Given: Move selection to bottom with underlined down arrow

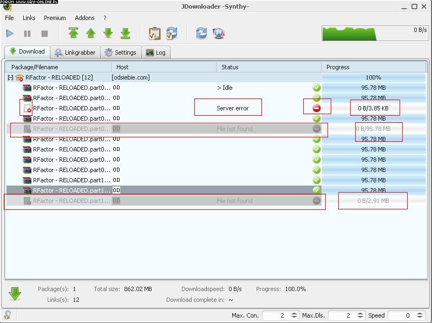Looking at the screenshot, I should [x=126, y=34].
